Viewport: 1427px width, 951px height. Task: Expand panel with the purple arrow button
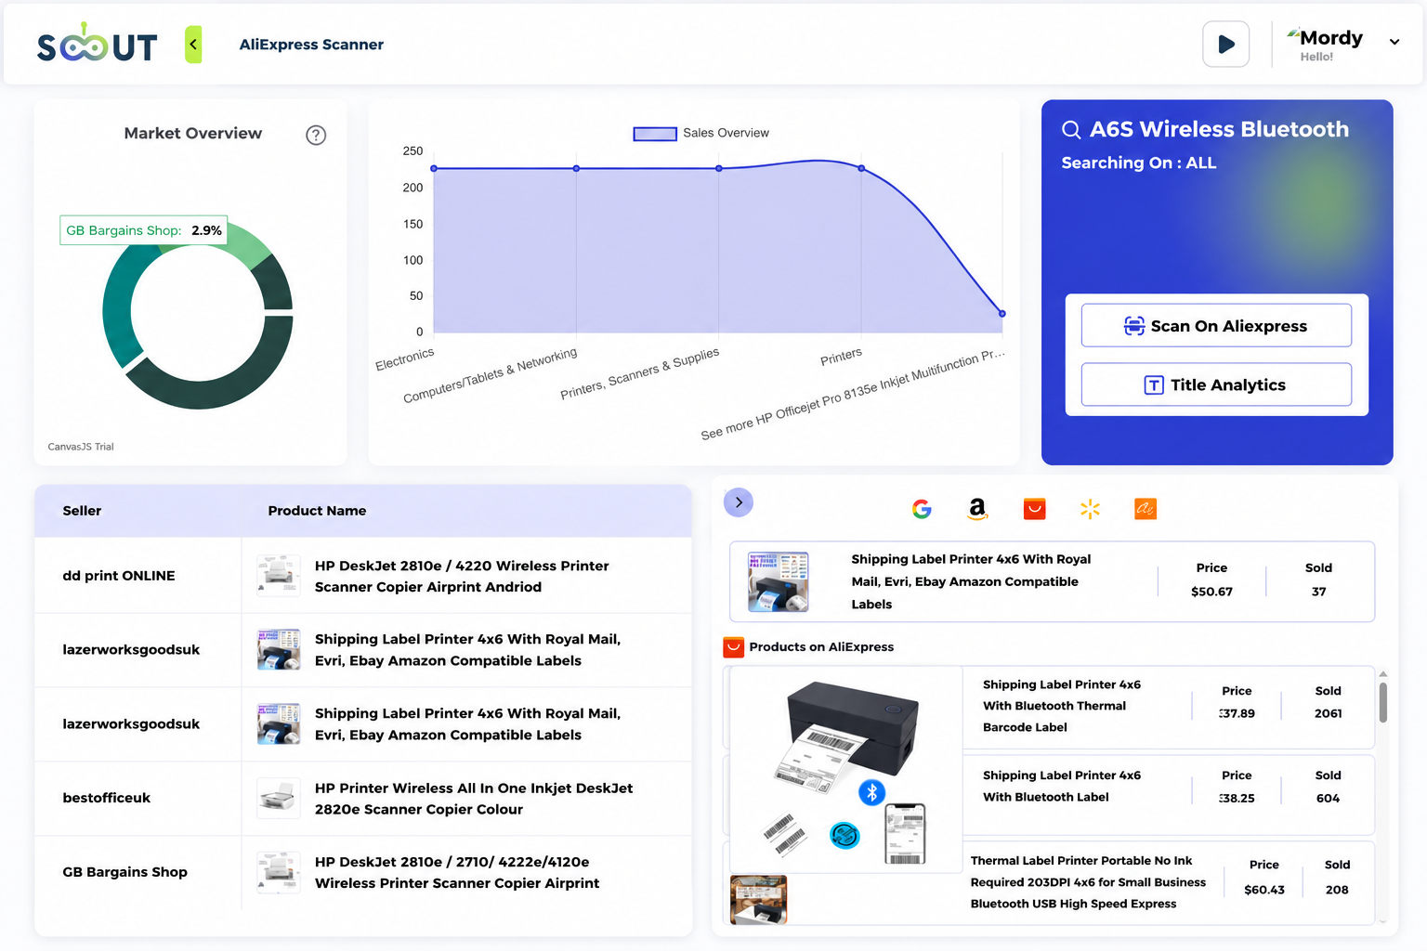pyautogui.click(x=739, y=502)
